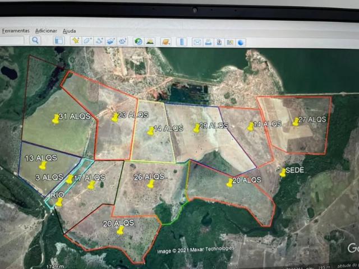Select the 31 ALQS placemark pin
This screenshot has height=269, width=359.
[56, 119]
